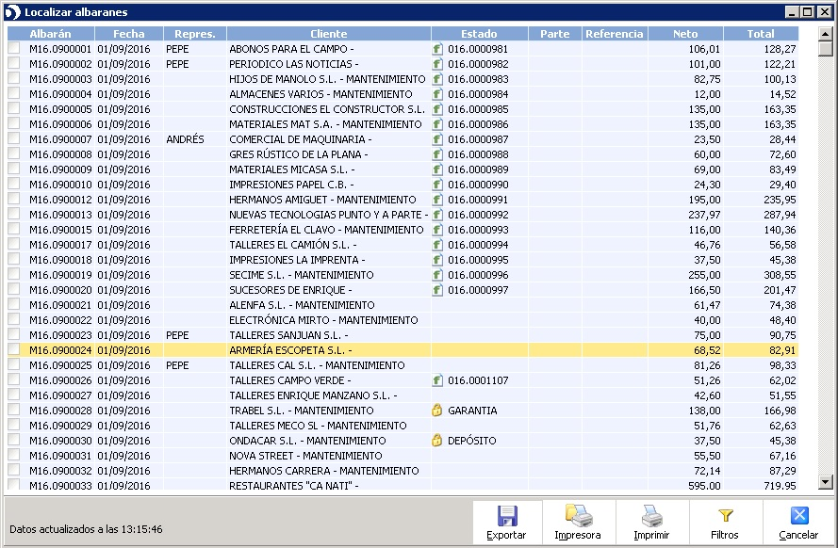
Task: Select the checkbox for M16.0900010
Action: (14, 184)
